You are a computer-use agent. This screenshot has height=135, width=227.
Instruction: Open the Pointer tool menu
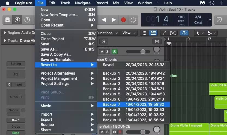[199, 33]
